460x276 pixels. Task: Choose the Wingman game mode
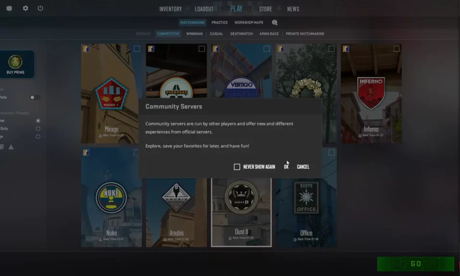(194, 34)
